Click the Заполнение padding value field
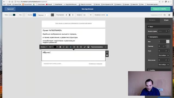This screenshot has height=98, width=174. click(163, 60)
